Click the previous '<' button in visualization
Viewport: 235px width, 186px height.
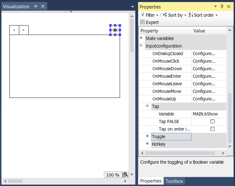(x=14, y=30)
